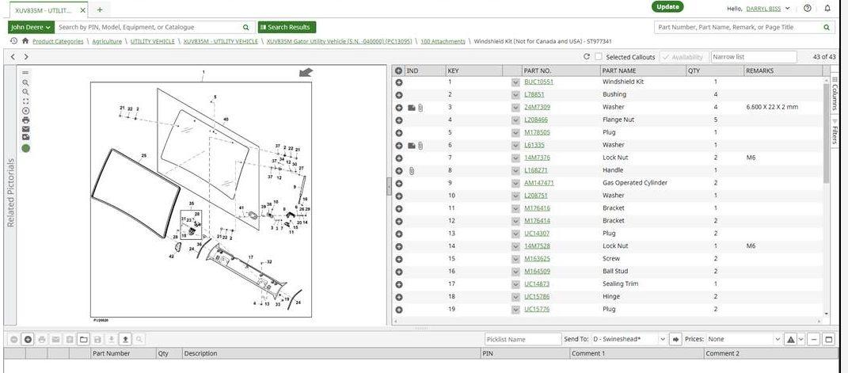Open the help question mark icon
848x373 pixels.
pyautogui.click(x=808, y=8)
